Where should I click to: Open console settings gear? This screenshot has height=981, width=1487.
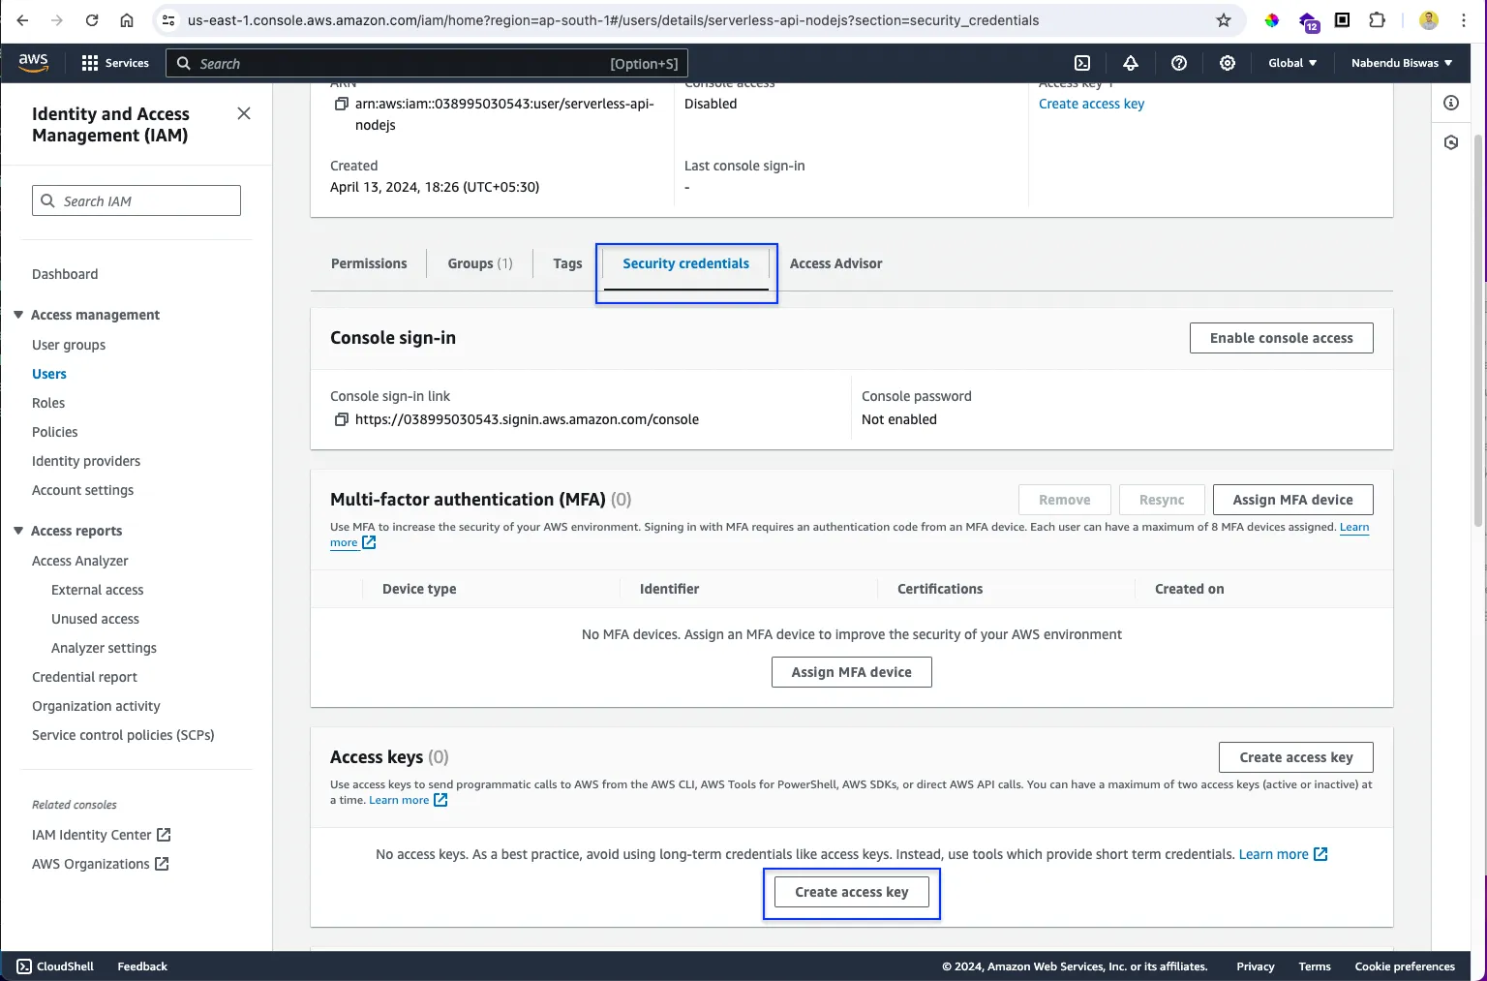(1228, 63)
